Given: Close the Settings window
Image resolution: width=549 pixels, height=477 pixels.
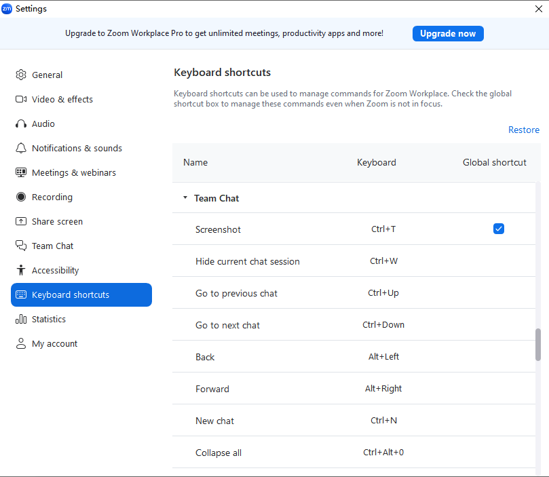Looking at the screenshot, I should pos(539,9).
